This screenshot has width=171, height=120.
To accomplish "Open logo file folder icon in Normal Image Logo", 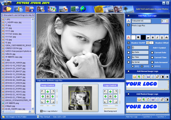I will point(135,77).
